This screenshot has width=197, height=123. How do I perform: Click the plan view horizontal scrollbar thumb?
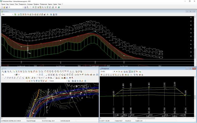point(36,118)
